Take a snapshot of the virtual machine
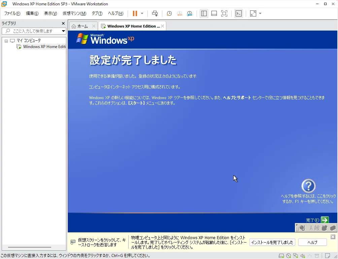Screen dimensions: 338x259 tap(169, 13)
